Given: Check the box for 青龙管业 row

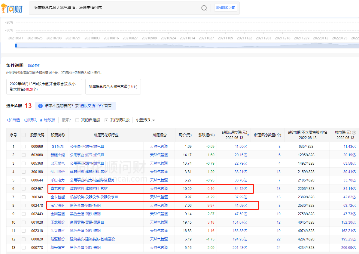Looking at the screenshot, I should click(x=23, y=189).
